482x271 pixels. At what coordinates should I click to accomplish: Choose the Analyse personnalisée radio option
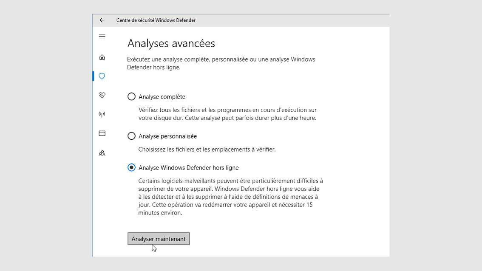coord(132,136)
